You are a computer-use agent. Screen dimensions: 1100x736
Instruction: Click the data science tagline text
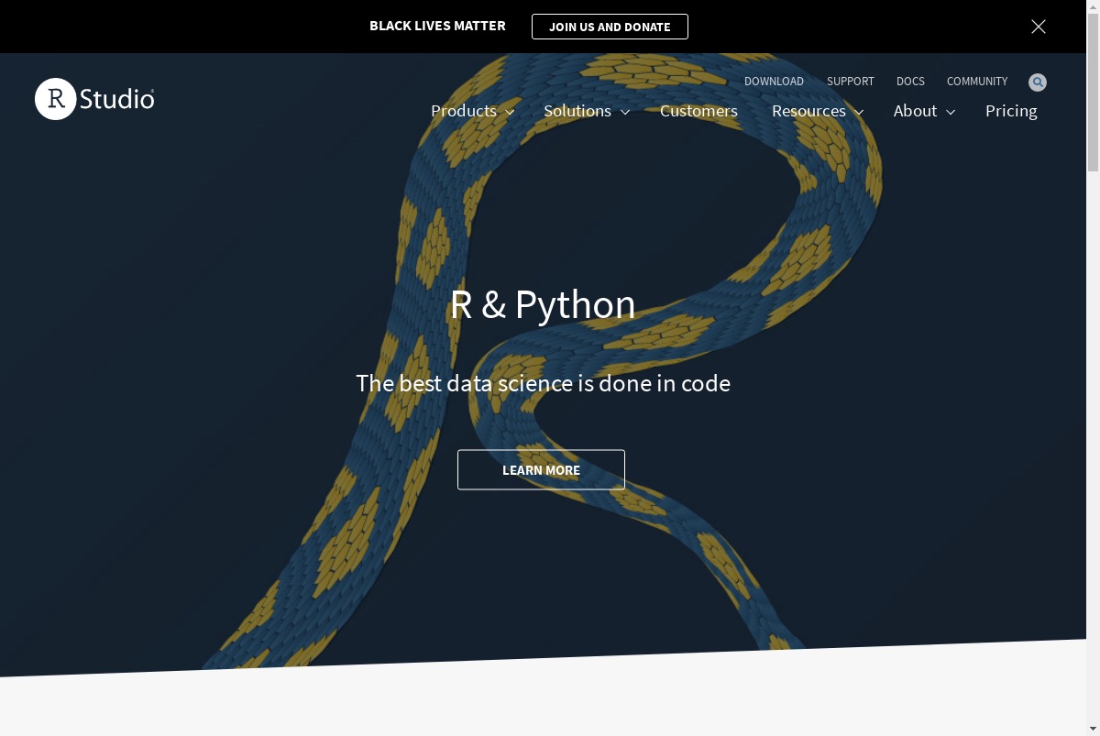pos(543,383)
